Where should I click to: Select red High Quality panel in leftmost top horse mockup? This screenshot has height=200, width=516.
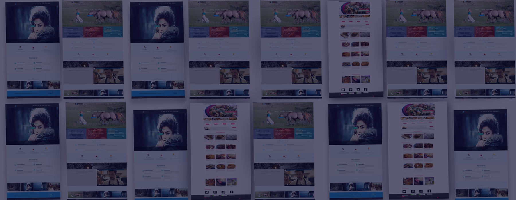(x=93, y=32)
